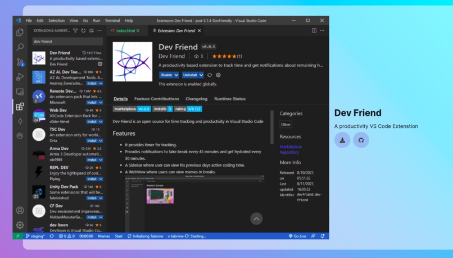Open the Uninstall dropdown arrow
The width and height of the screenshot is (453, 258).
pos(201,75)
